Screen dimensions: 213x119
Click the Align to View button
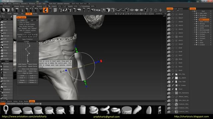pyautogui.click(x=27, y=73)
